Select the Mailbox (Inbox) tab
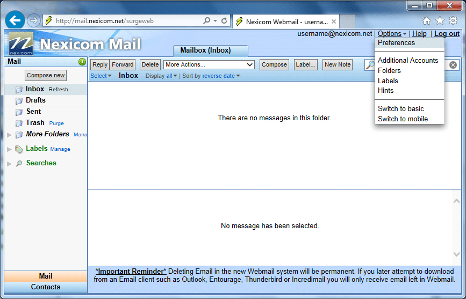Screen dimensions: 466x299 coord(211,50)
